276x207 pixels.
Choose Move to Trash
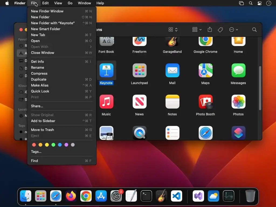pos(61,130)
